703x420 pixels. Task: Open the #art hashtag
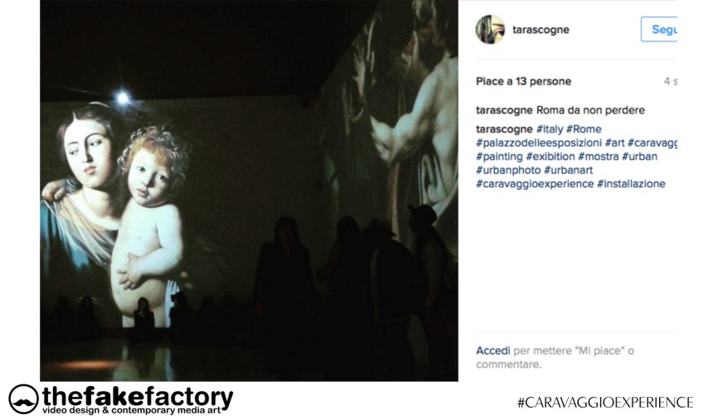click(x=614, y=143)
